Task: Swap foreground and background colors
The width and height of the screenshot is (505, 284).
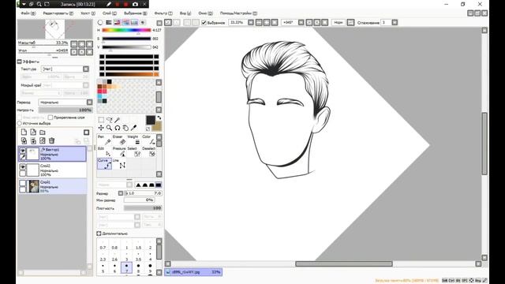Action: (x=159, y=118)
